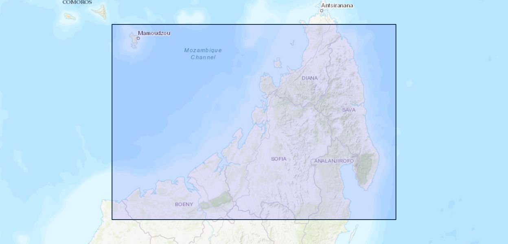Click the Mozambique Channel water label
This screenshot has height=244, width=508.
203,54
